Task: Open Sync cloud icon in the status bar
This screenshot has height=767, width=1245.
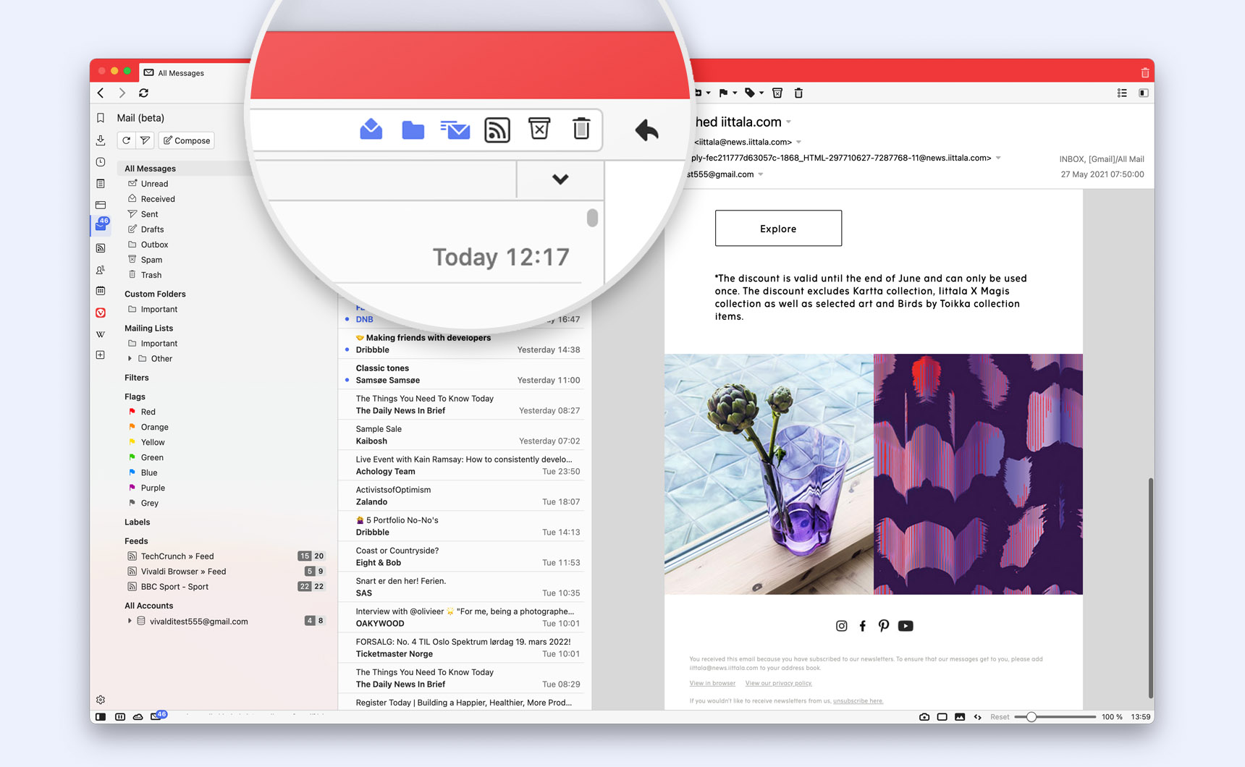Action: 138,717
